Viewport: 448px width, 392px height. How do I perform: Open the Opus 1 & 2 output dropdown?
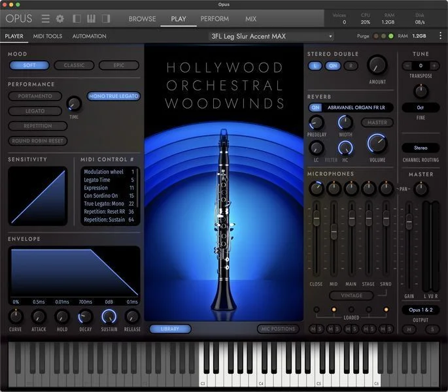(421, 310)
